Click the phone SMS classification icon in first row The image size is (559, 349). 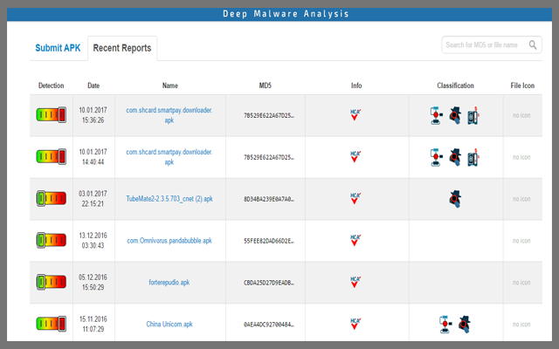tap(473, 115)
